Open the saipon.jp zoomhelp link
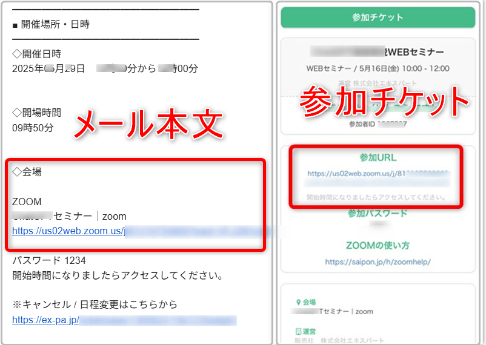The height and width of the screenshot is (345, 486). pyautogui.click(x=378, y=261)
